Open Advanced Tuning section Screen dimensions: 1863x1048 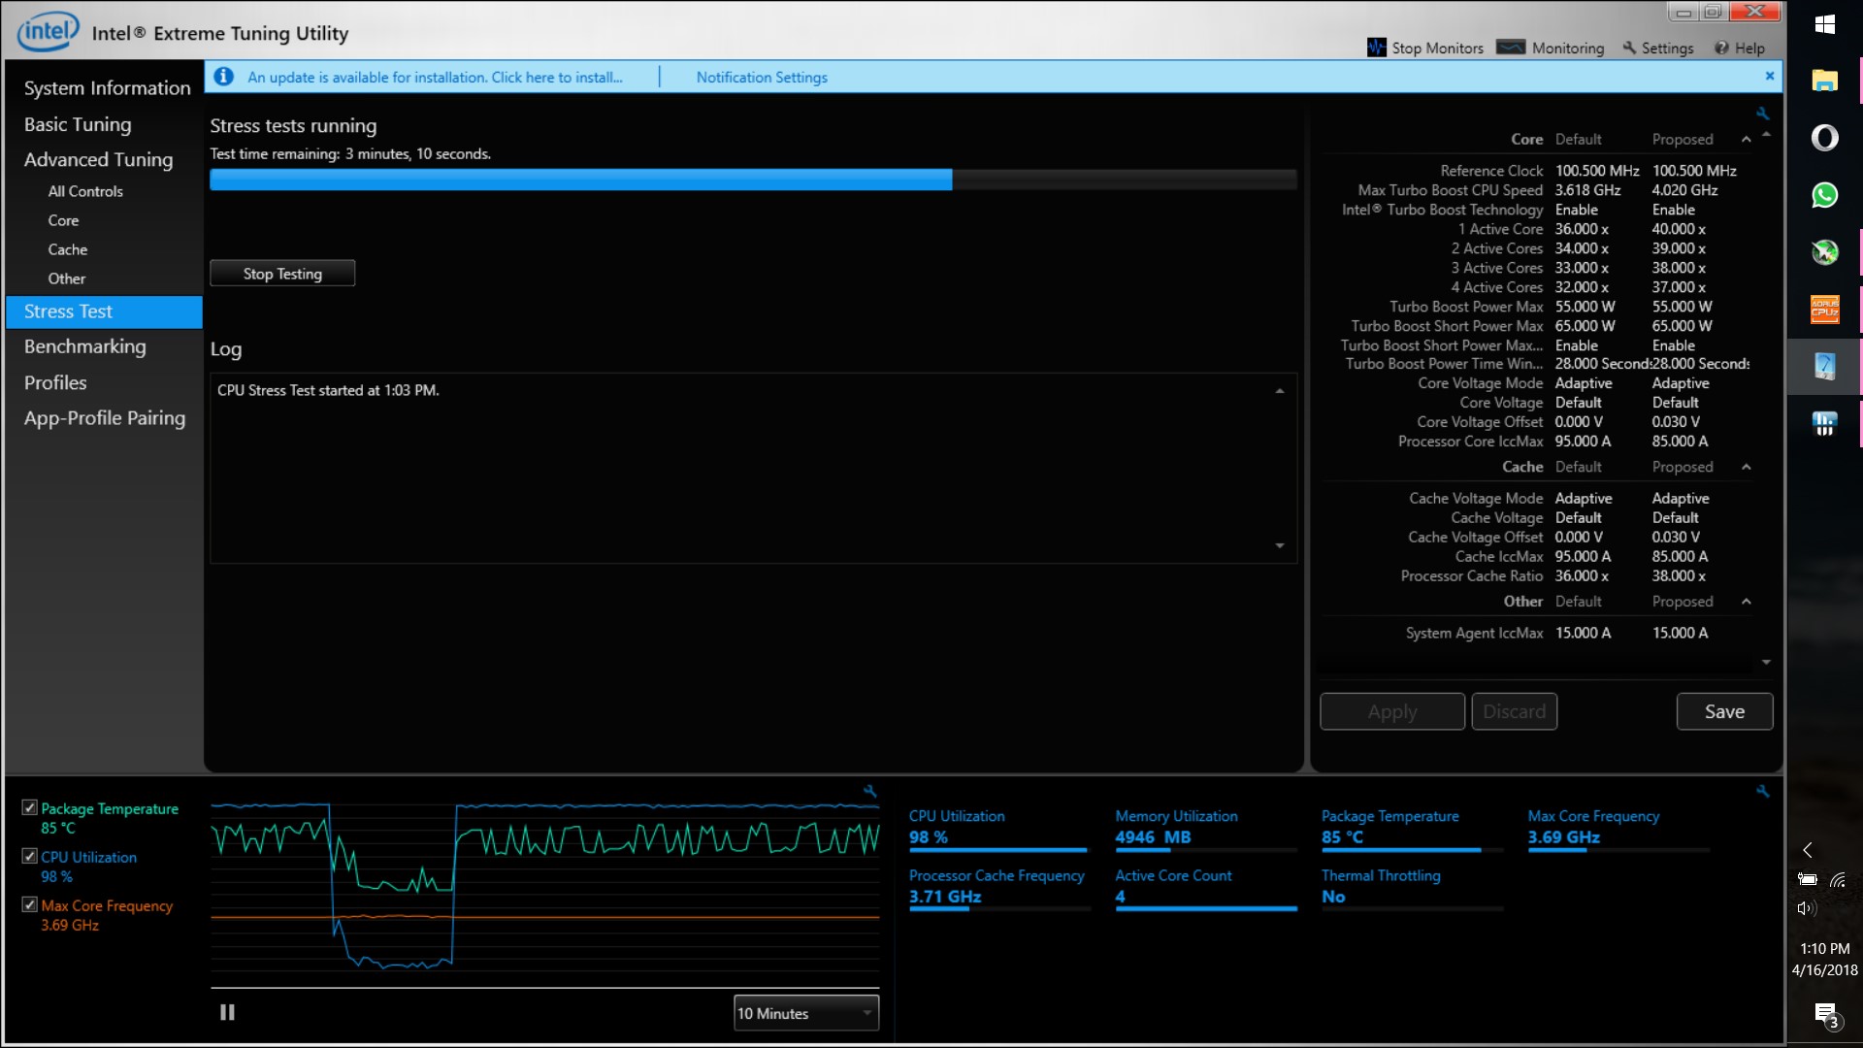pyautogui.click(x=98, y=159)
